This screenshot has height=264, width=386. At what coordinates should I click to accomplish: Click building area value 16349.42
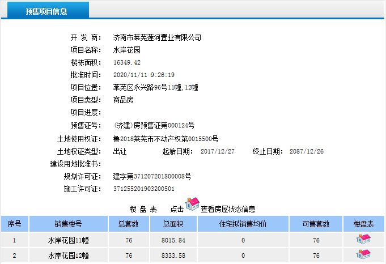click(127, 62)
